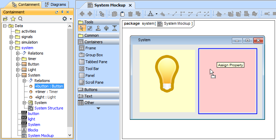Select the activities folder in the tree

coord(25,31)
